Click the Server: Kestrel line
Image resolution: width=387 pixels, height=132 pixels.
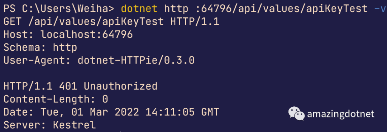pos(50,125)
